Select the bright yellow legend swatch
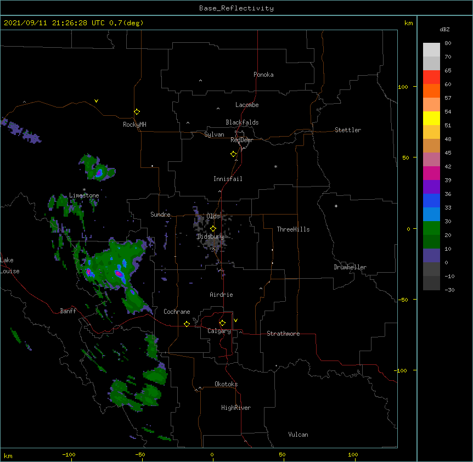The height and width of the screenshot is (462, 473). coord(431,118)
